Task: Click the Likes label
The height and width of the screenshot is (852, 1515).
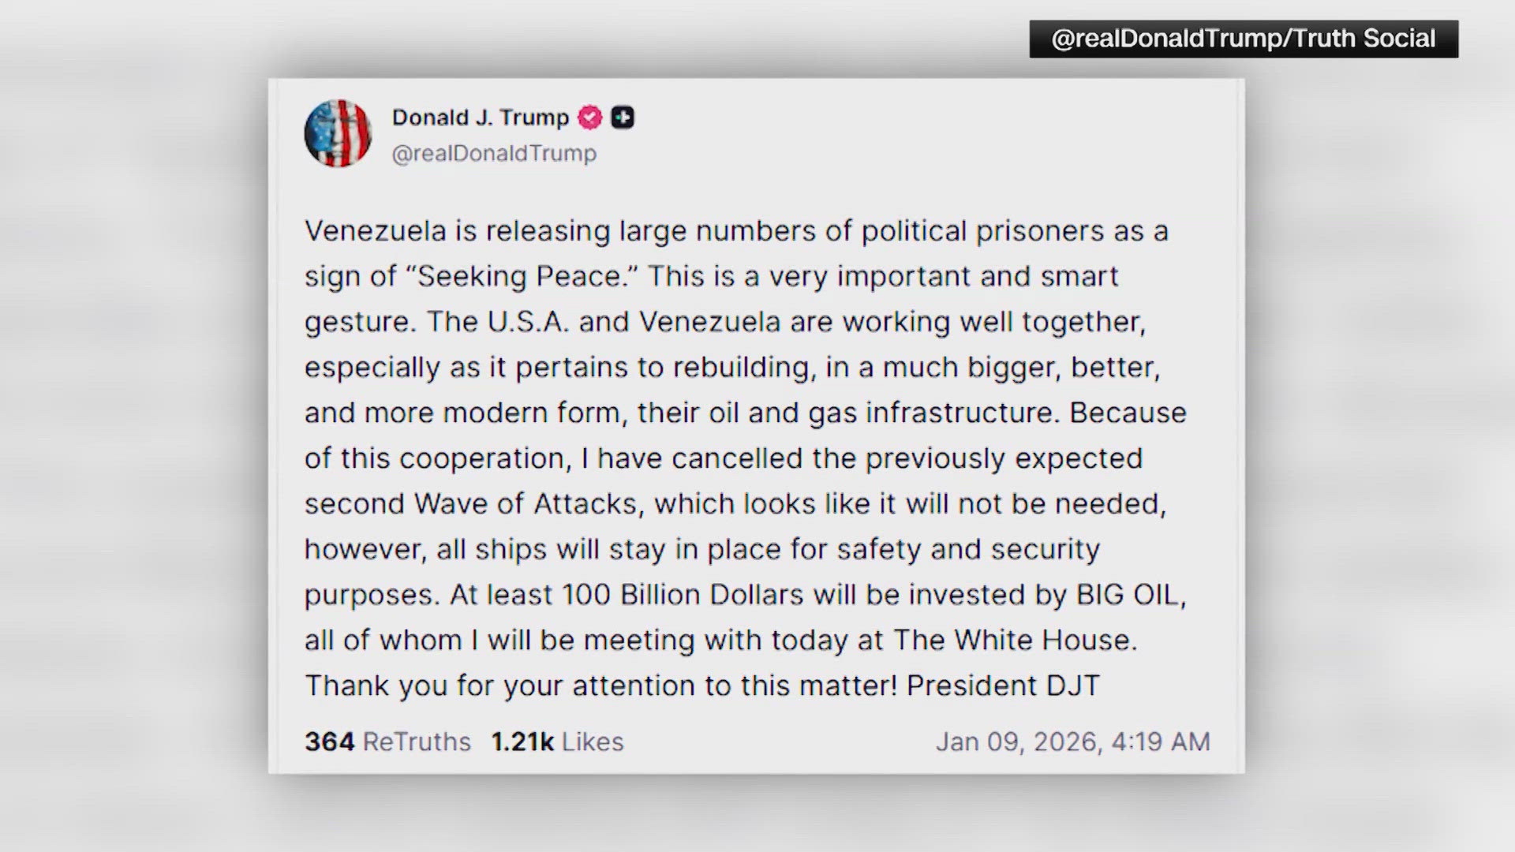Action: point(593,742)
